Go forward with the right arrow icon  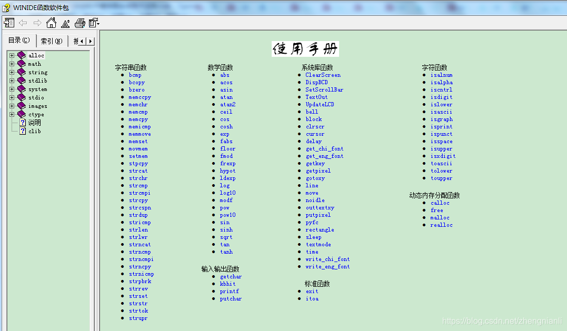coord(37,23)
